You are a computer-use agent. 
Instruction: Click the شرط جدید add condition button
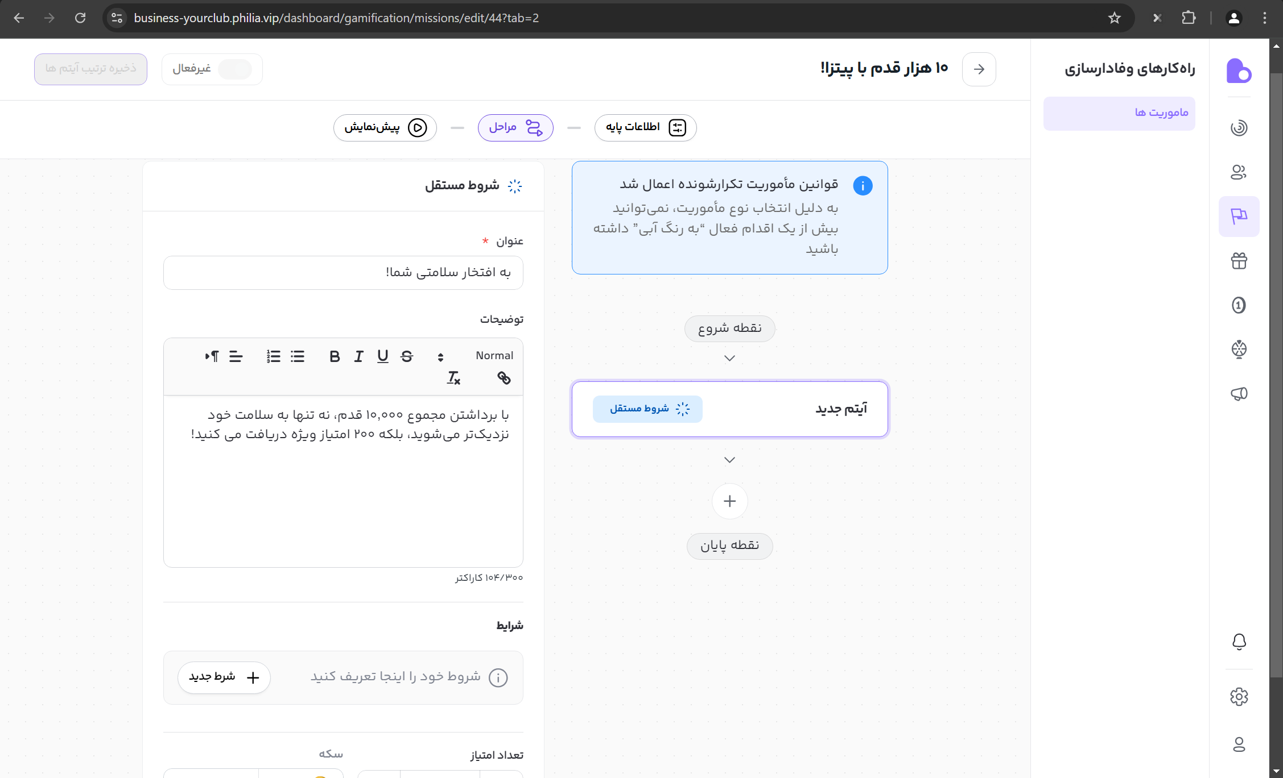point(224,677)
